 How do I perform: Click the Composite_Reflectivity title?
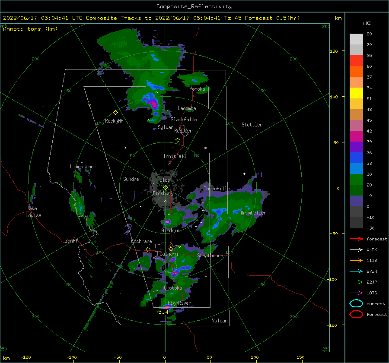[x=194, y=6]
